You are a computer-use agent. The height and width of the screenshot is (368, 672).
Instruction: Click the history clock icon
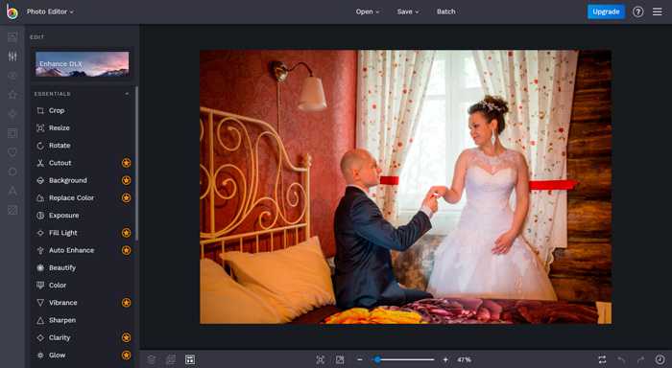click(x=660, y=360)
